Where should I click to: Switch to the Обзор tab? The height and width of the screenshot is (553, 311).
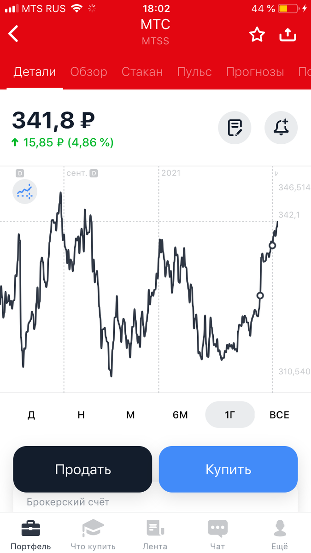tap(88, 71)
